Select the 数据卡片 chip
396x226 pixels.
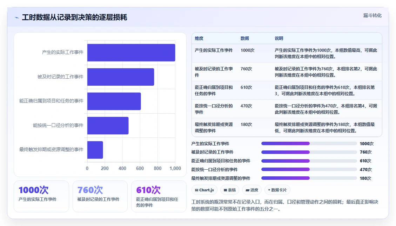pos(277,190)
